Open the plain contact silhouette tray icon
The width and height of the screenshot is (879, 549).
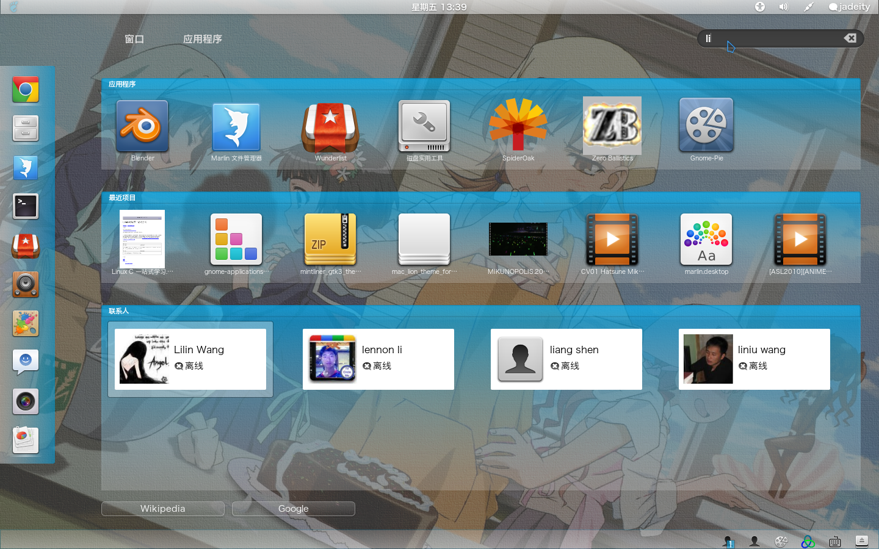pos(754,541)
